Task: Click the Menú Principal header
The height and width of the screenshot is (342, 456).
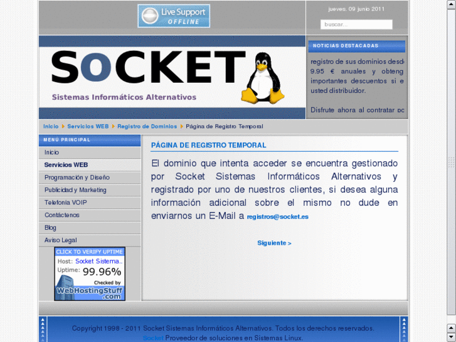Action: [90, 140]
